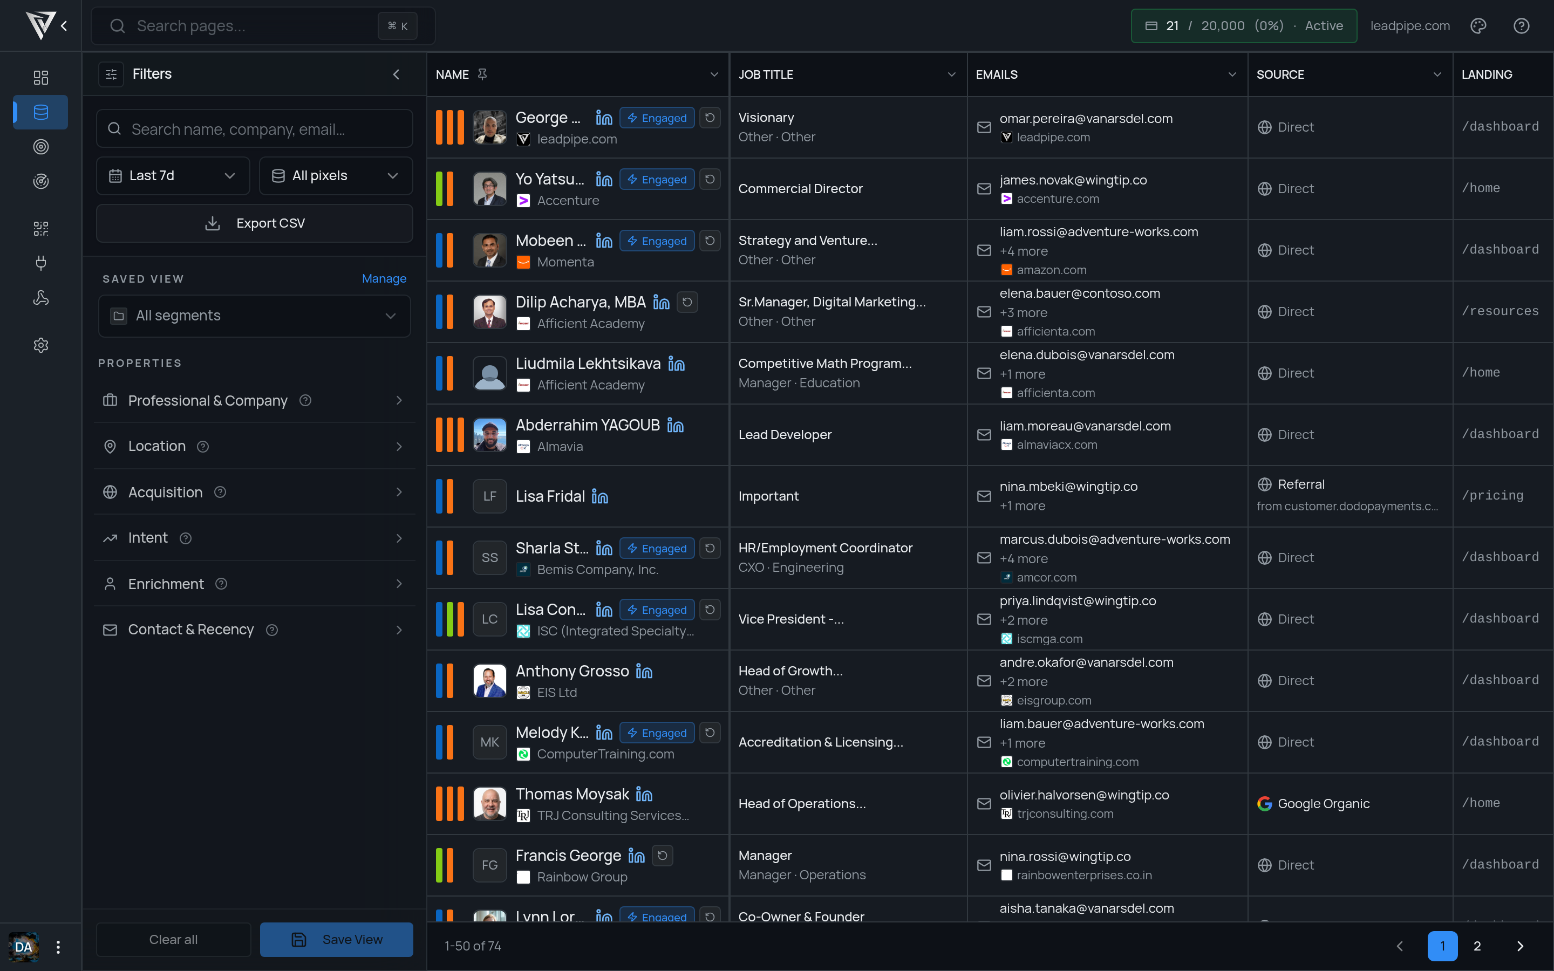Collapse the Filters panel
This screenshot has height=971, width=1554.
[396, 74]
